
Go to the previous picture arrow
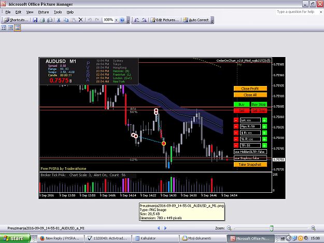click(x=159, y=228)
